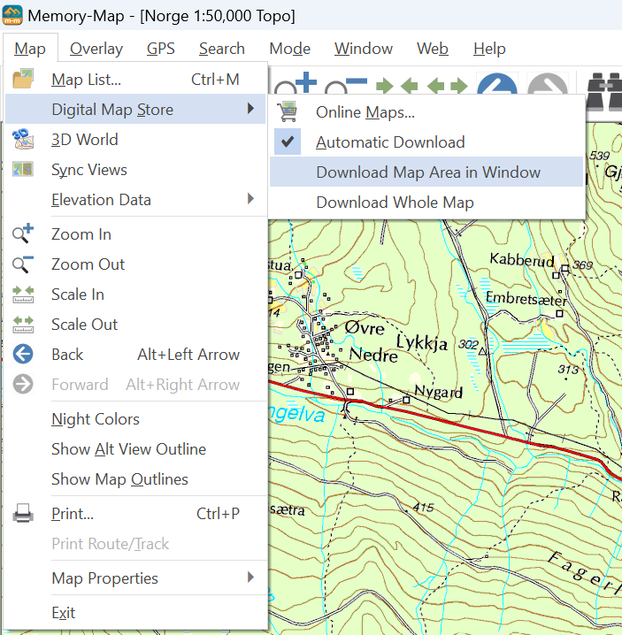The width and height of the screenshot is (622, 635).
Task: Click the 3D World icon
Action: 23,139
